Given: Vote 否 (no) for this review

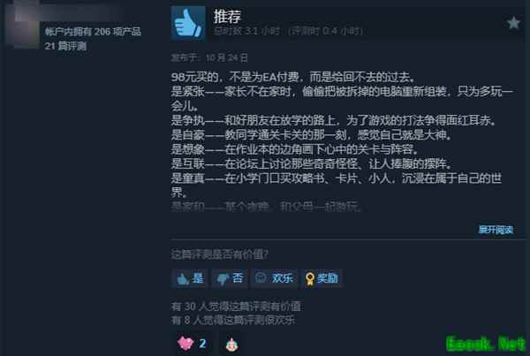Looking at the screenshot, I should pos(230,278).
